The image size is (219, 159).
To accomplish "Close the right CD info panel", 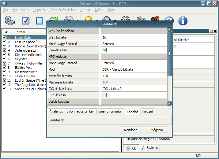I will [215, 31].
